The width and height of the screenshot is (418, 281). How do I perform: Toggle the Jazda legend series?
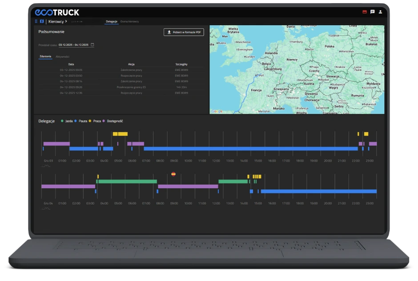(x=67, y=121)
